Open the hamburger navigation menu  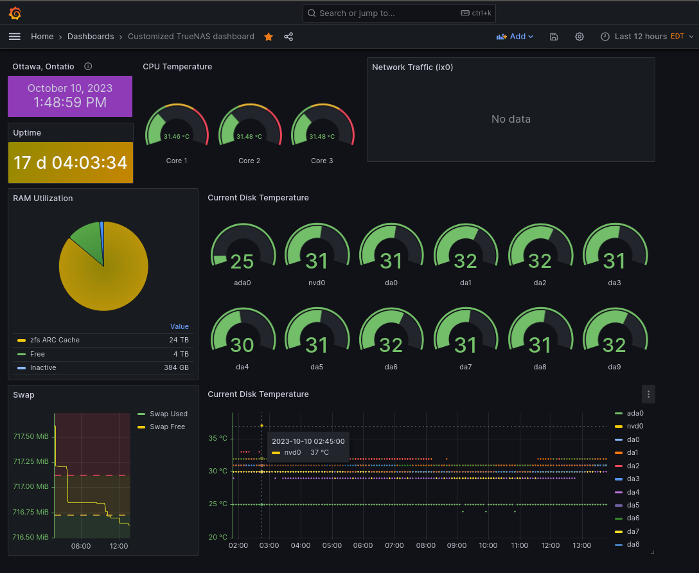(x=15, y=37)
